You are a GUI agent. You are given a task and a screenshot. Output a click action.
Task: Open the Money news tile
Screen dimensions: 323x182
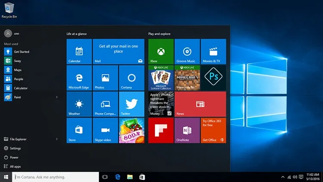(x=161, y=104)
